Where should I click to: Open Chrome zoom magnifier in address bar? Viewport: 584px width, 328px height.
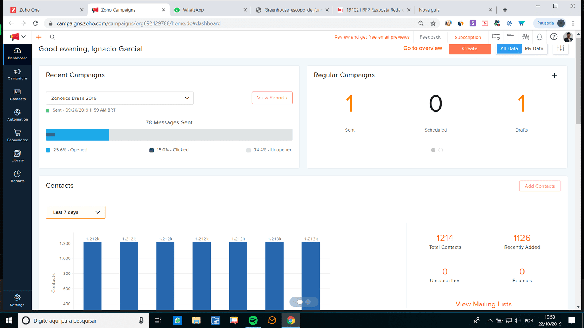[421, 23]
